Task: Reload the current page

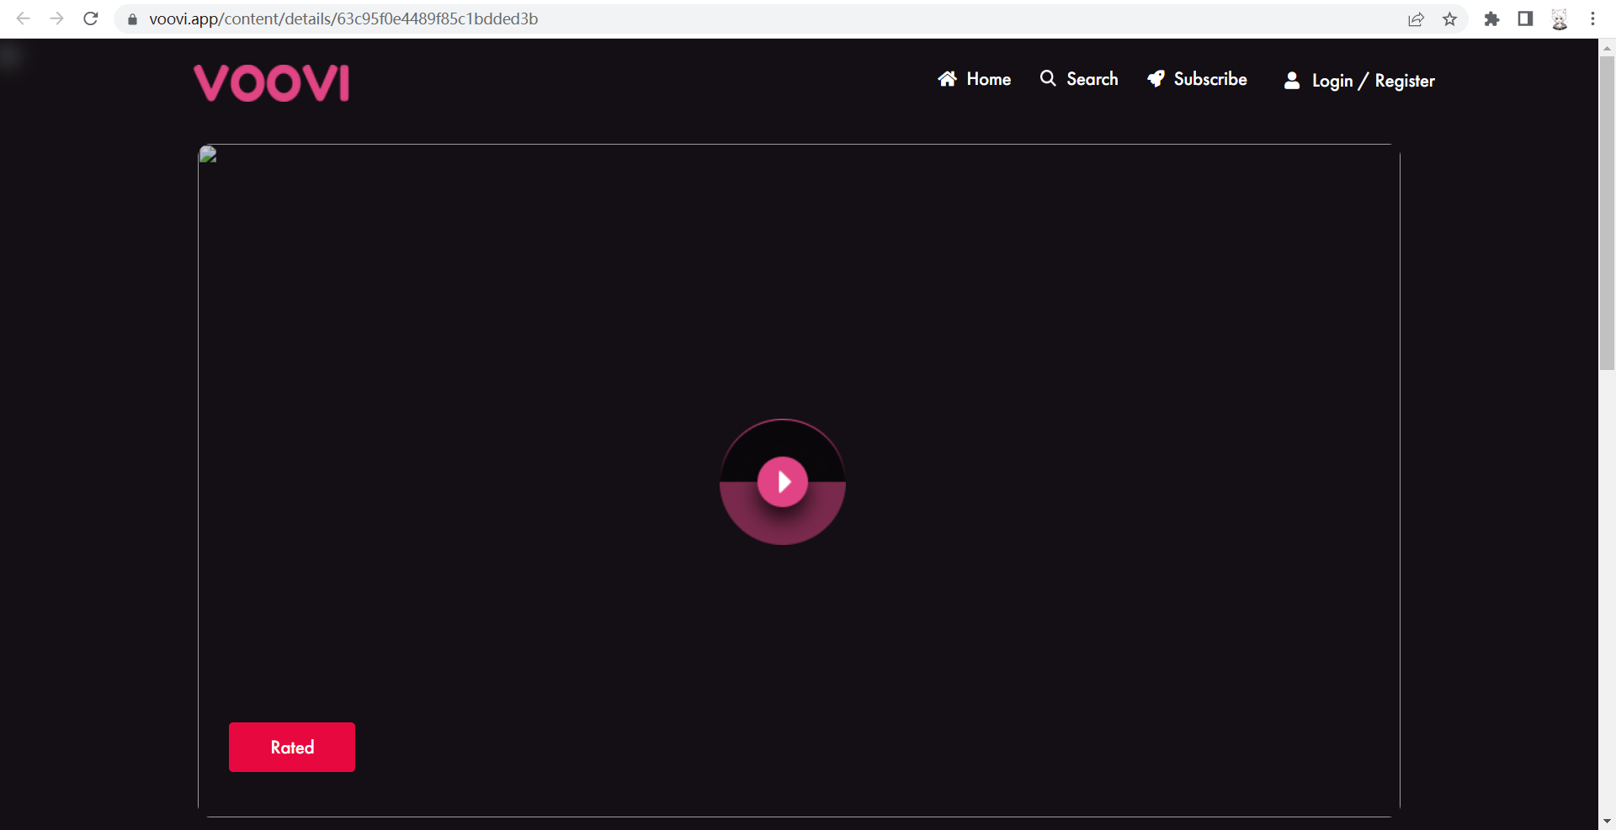Action: click(x=91, y=19)
